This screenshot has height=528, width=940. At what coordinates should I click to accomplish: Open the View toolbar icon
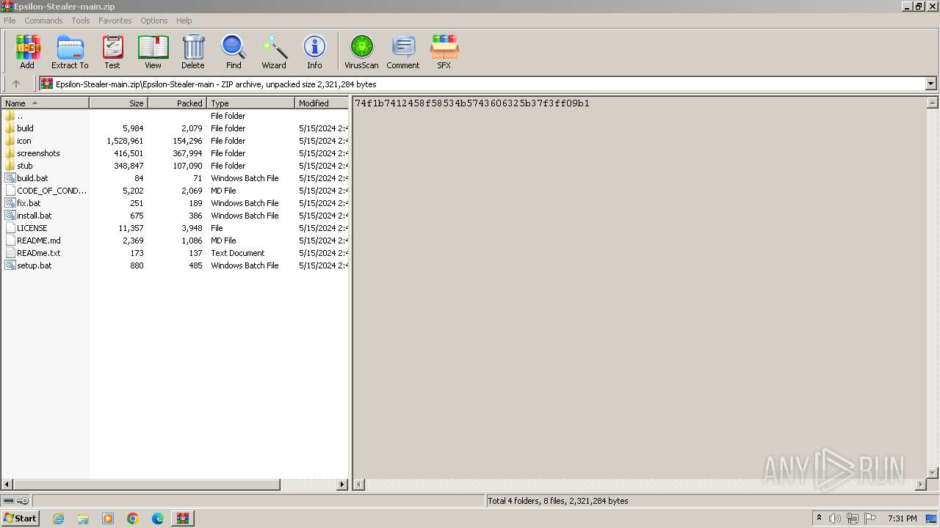point(153,51)
